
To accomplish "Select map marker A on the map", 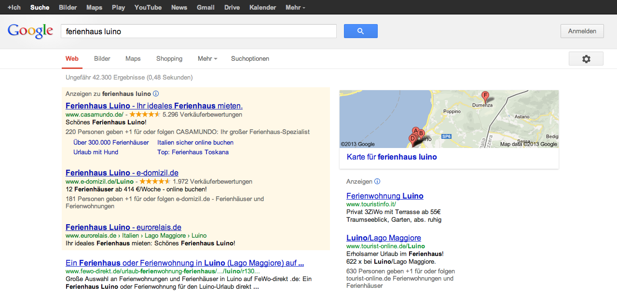I will click(x=415, y=131).
